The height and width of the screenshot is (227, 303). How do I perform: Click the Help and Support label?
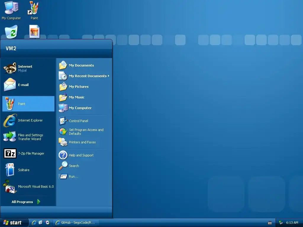[81, 155]
